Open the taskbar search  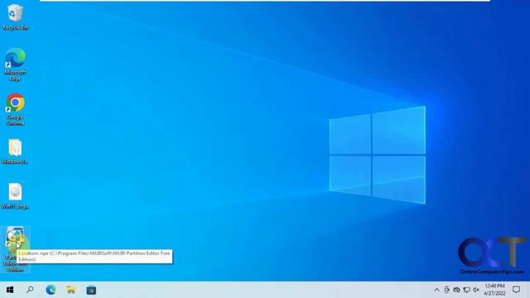point(30,290)
